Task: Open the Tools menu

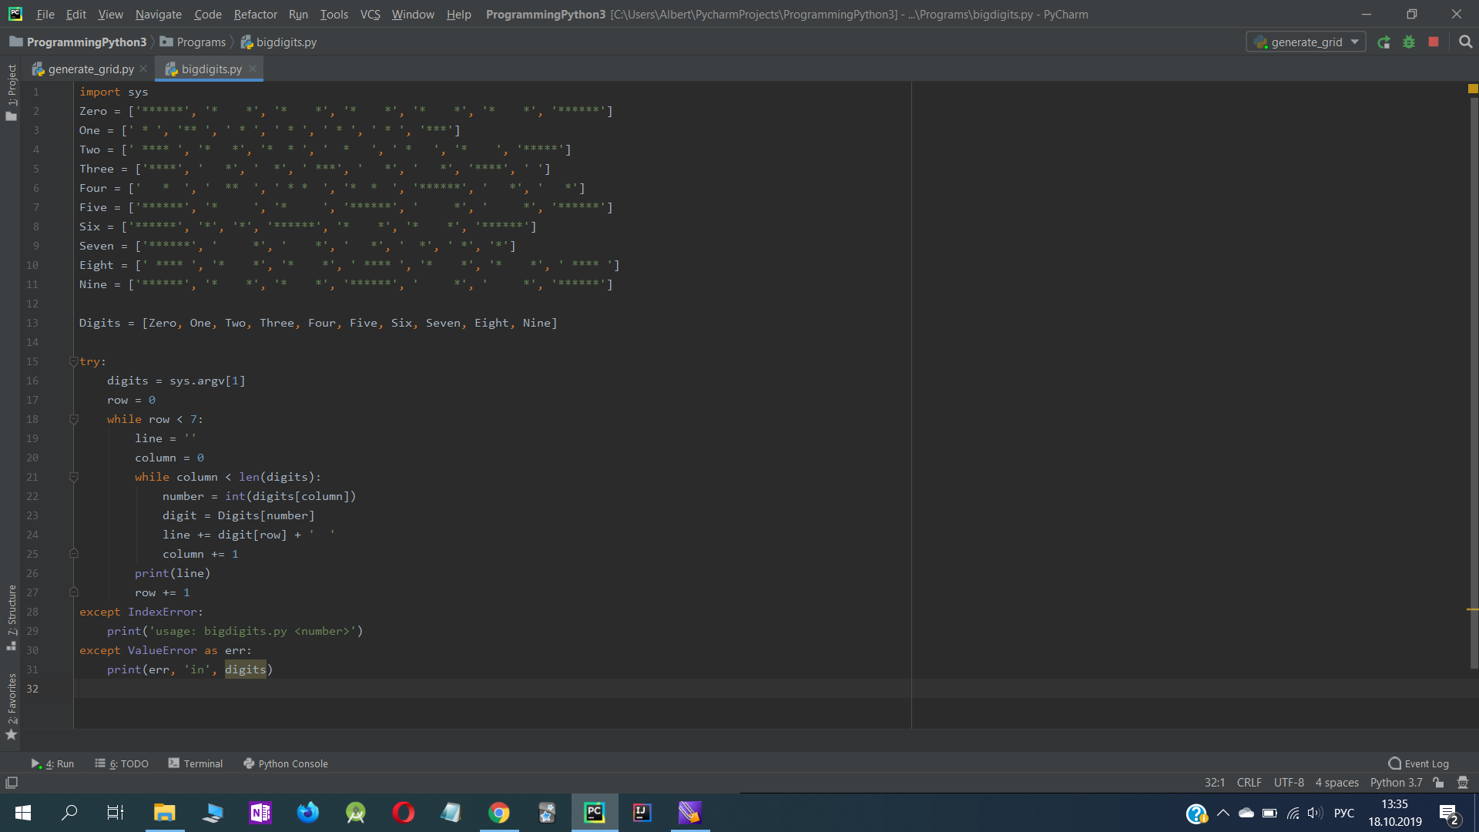Action: 334,14
